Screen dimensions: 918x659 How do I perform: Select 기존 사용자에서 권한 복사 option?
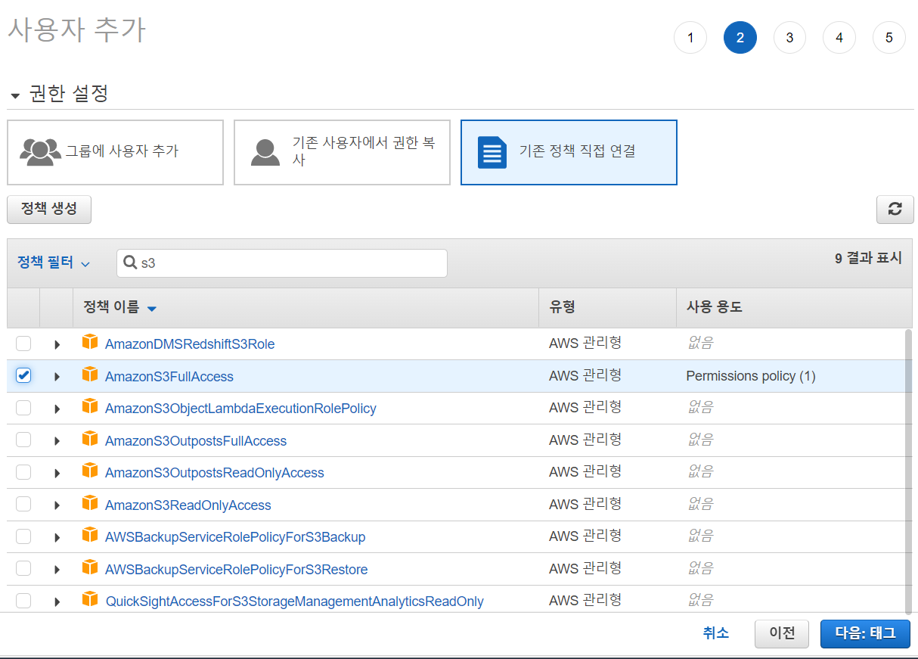point(342,152)
